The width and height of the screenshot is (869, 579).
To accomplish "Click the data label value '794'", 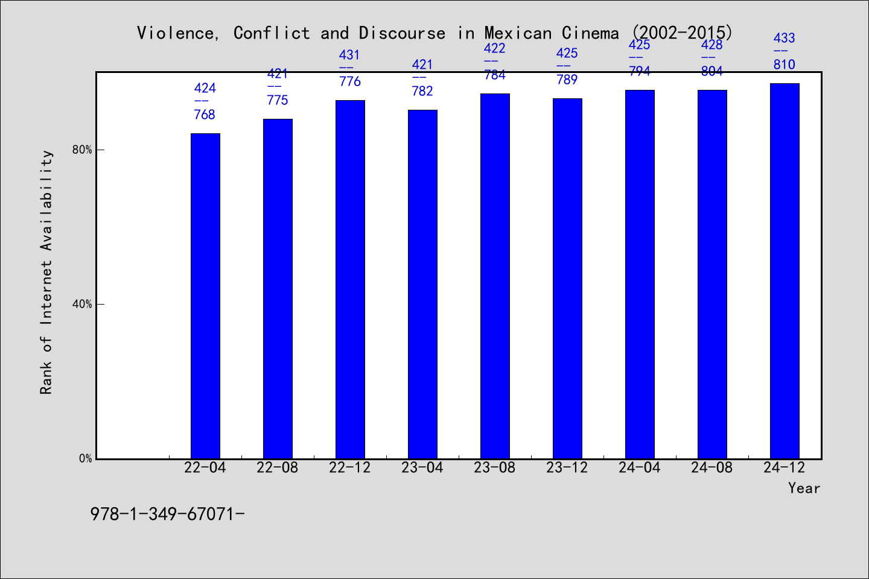I will coord(640,71).
